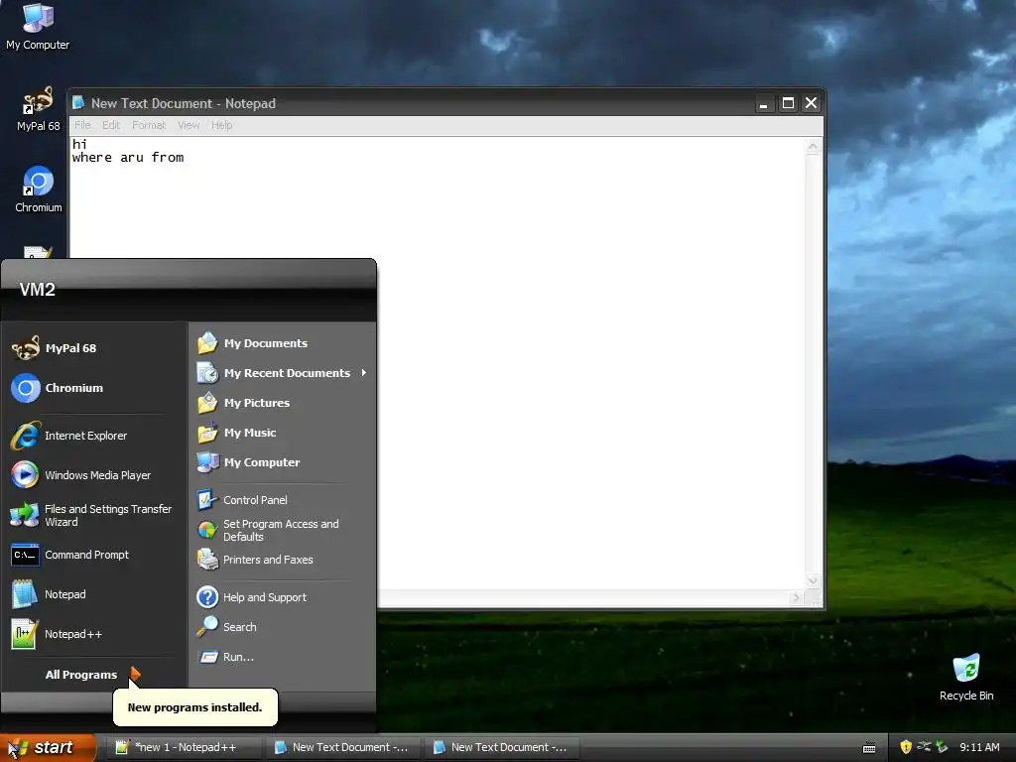Open Search from the Start menu
The image size is (1016, 762).
tap(282, 627)
